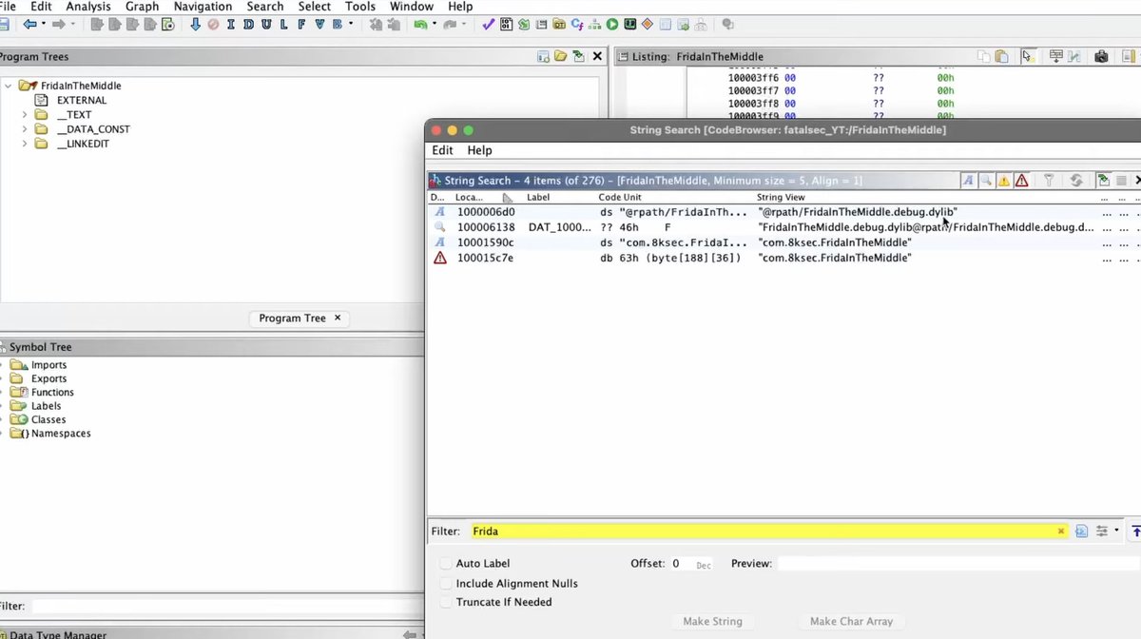Click open folder icon in Program Trees header
Screen dimensions: 1141x639
[561, 57]
